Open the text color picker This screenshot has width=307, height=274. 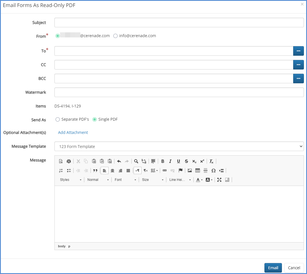[199, 180]
